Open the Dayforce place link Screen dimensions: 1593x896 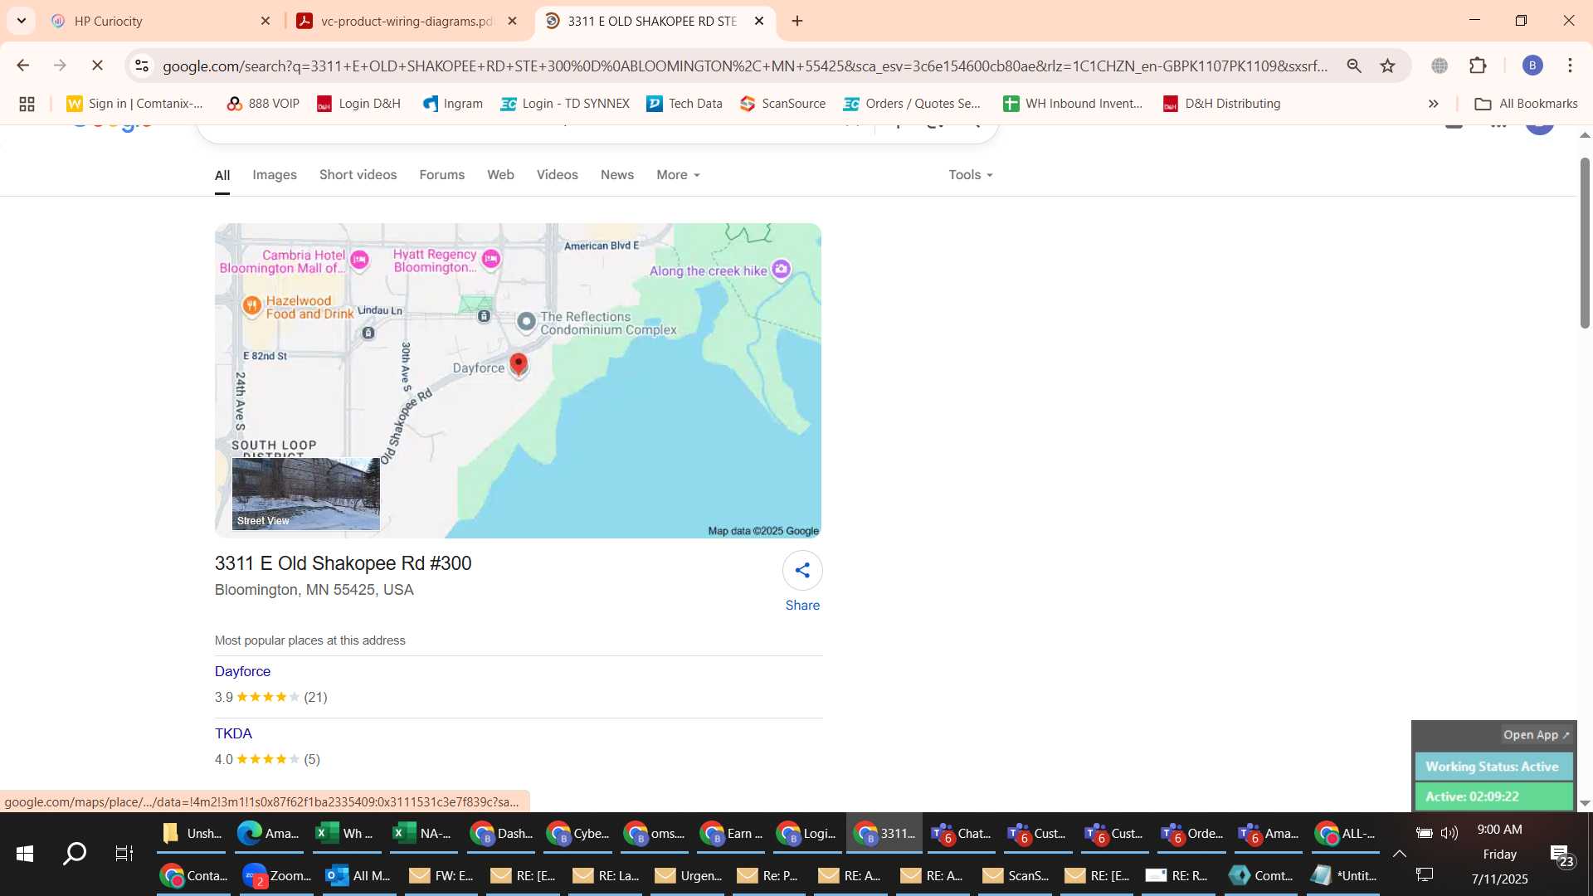[x=242, y=671]
